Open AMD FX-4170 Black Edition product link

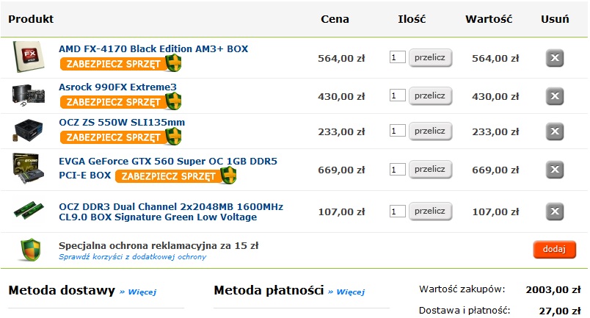coord(153,48)
